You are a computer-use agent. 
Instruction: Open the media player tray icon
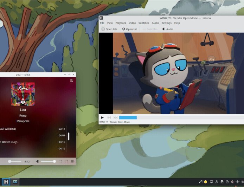227,182
